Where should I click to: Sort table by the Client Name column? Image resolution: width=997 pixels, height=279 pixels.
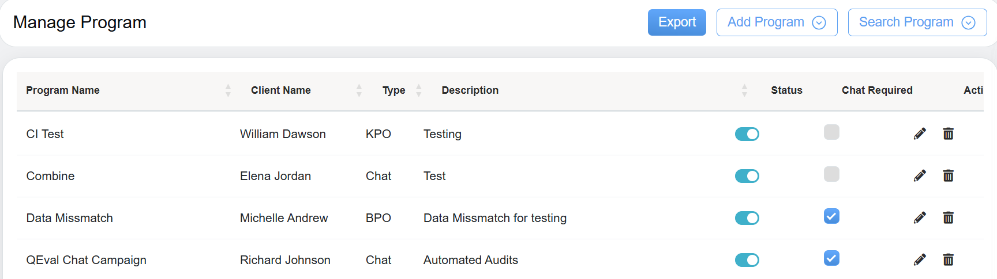pos(359,90)
